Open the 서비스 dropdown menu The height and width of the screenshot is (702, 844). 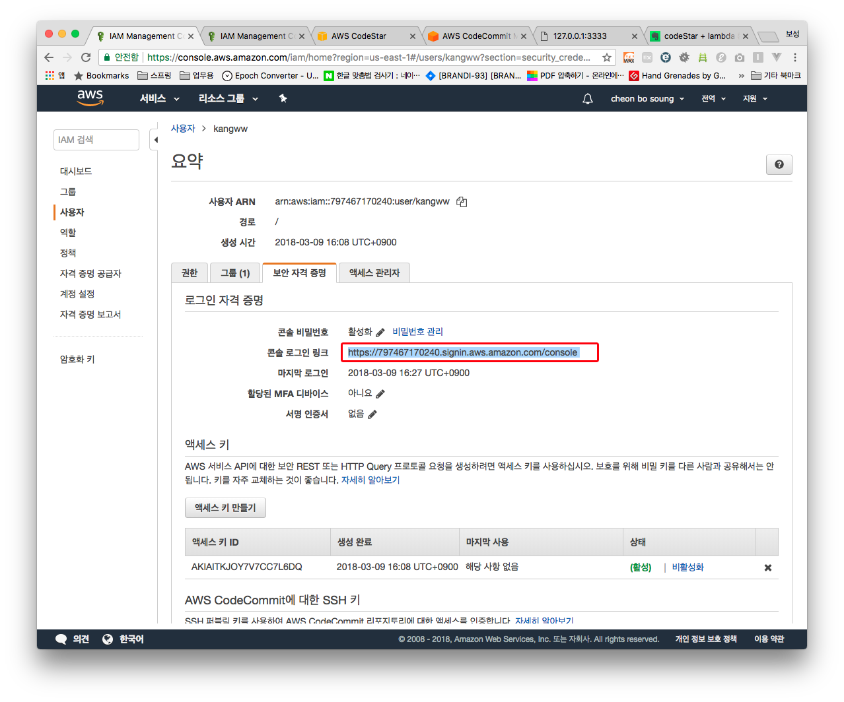pos(159,99)
